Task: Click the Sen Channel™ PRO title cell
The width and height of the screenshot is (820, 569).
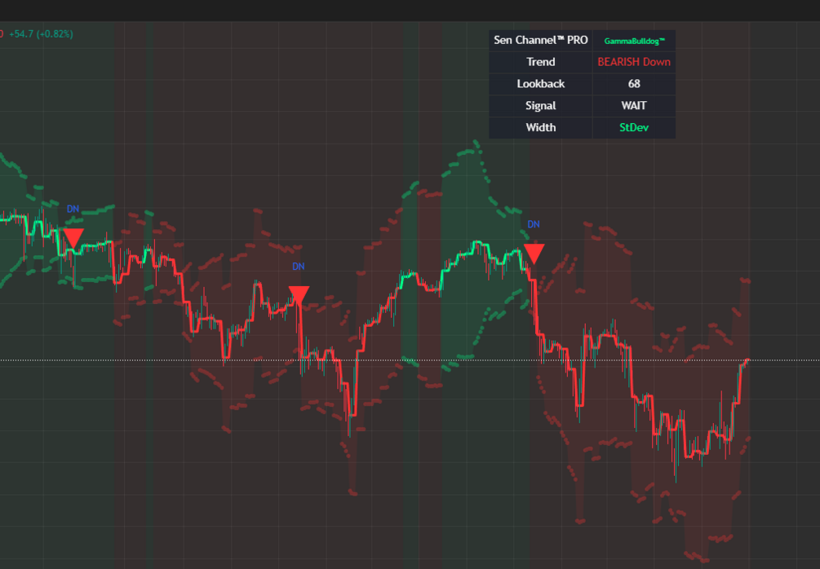Action: click(541, 40)
